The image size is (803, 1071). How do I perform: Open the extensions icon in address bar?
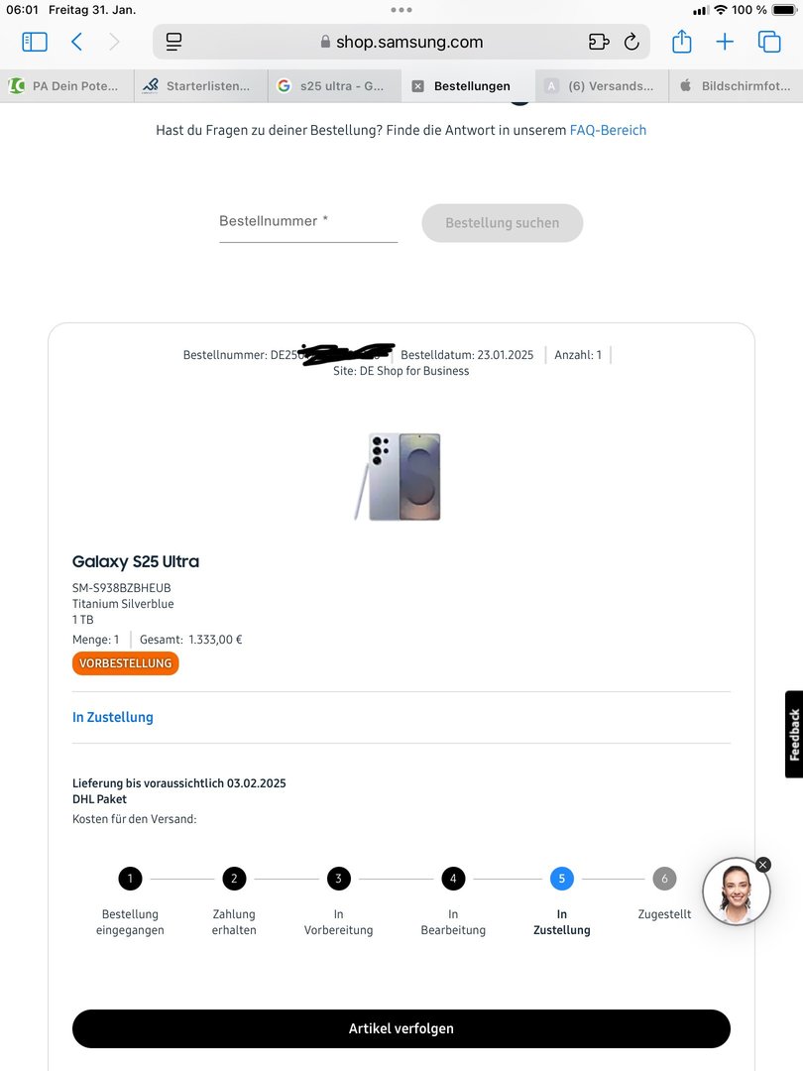599,43
